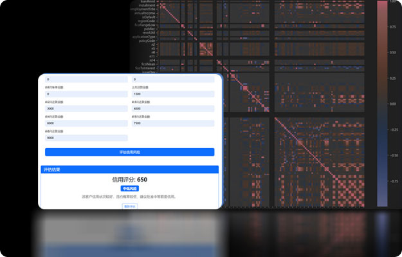Click the heatmap color scale bar

click(382, 103)
